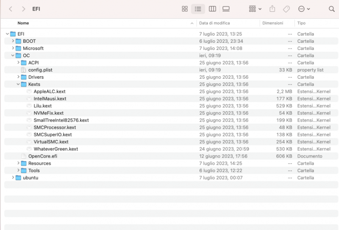Expand the BOOT folder
This screenshot has width=339, height=230.
13,41
